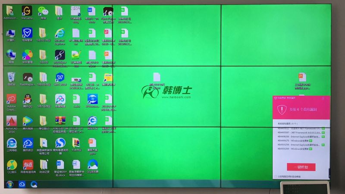Select KB4503259 Internet Explorer vulnerability entry
The height and width of the screenshot is (194, 345).
tap(301, 145)
